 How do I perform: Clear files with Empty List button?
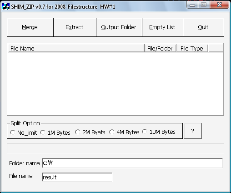pyautogui.click(x=162, y=27)
